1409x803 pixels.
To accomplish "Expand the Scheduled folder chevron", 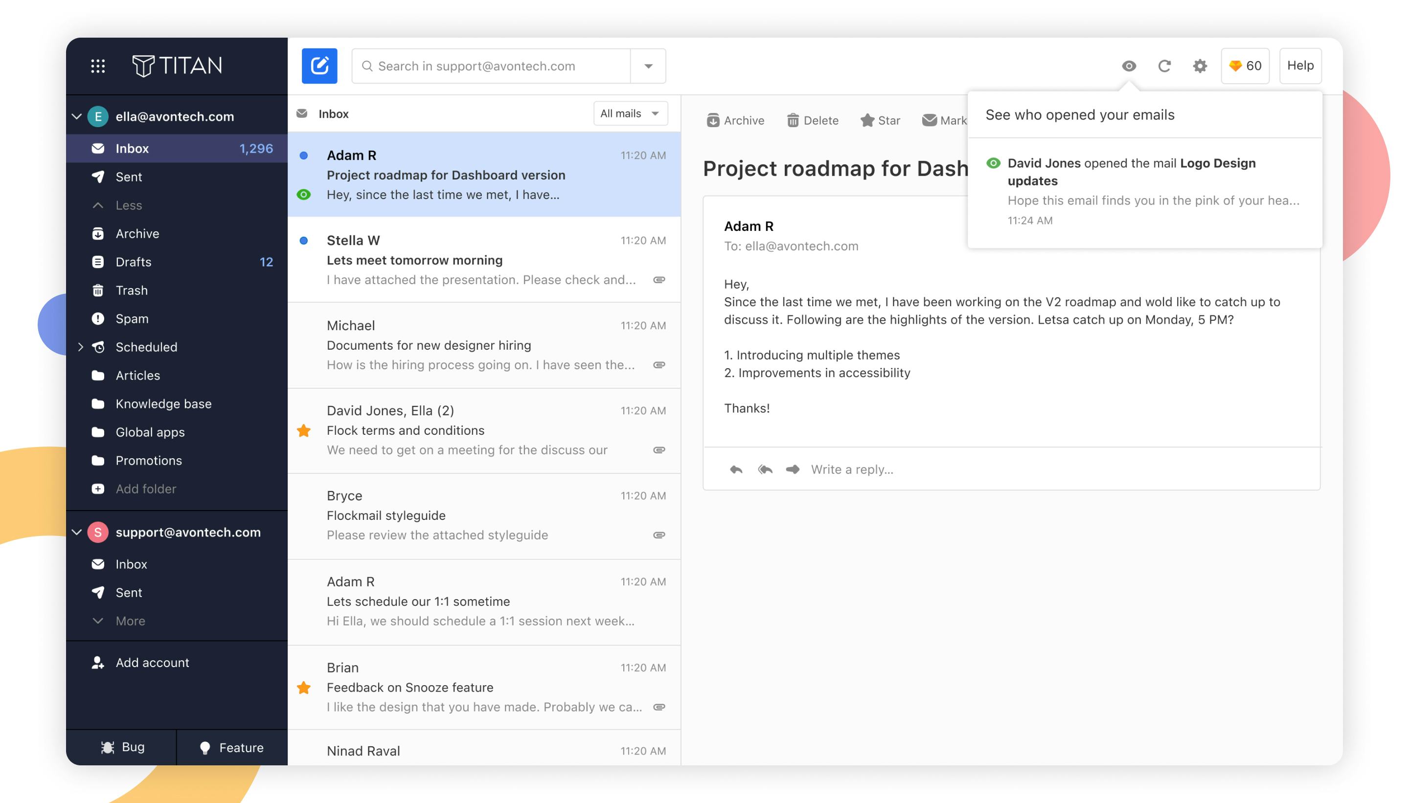I will coord(81,347).
